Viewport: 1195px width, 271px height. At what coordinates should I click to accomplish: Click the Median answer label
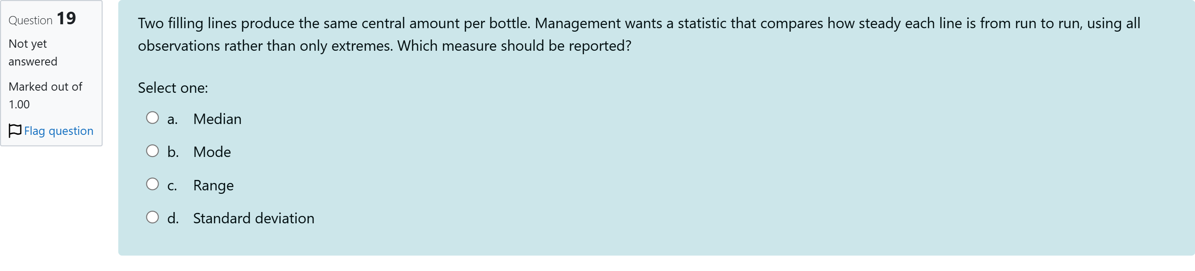[x=217, y=119]
